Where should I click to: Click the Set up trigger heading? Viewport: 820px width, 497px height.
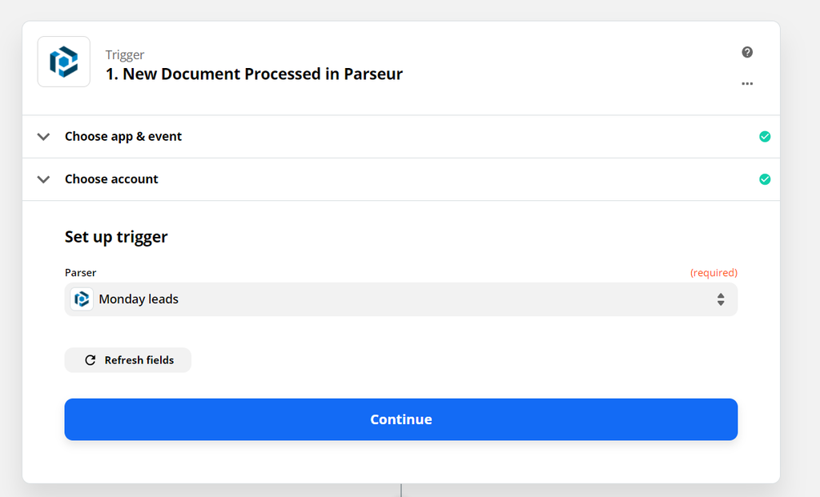coord(115,236)
